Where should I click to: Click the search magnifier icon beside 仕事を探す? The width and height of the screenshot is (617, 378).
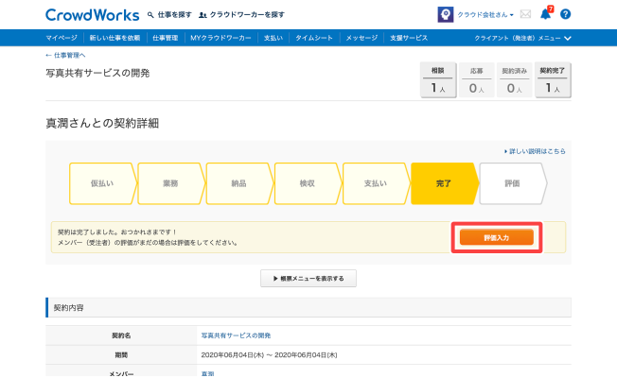150,15
